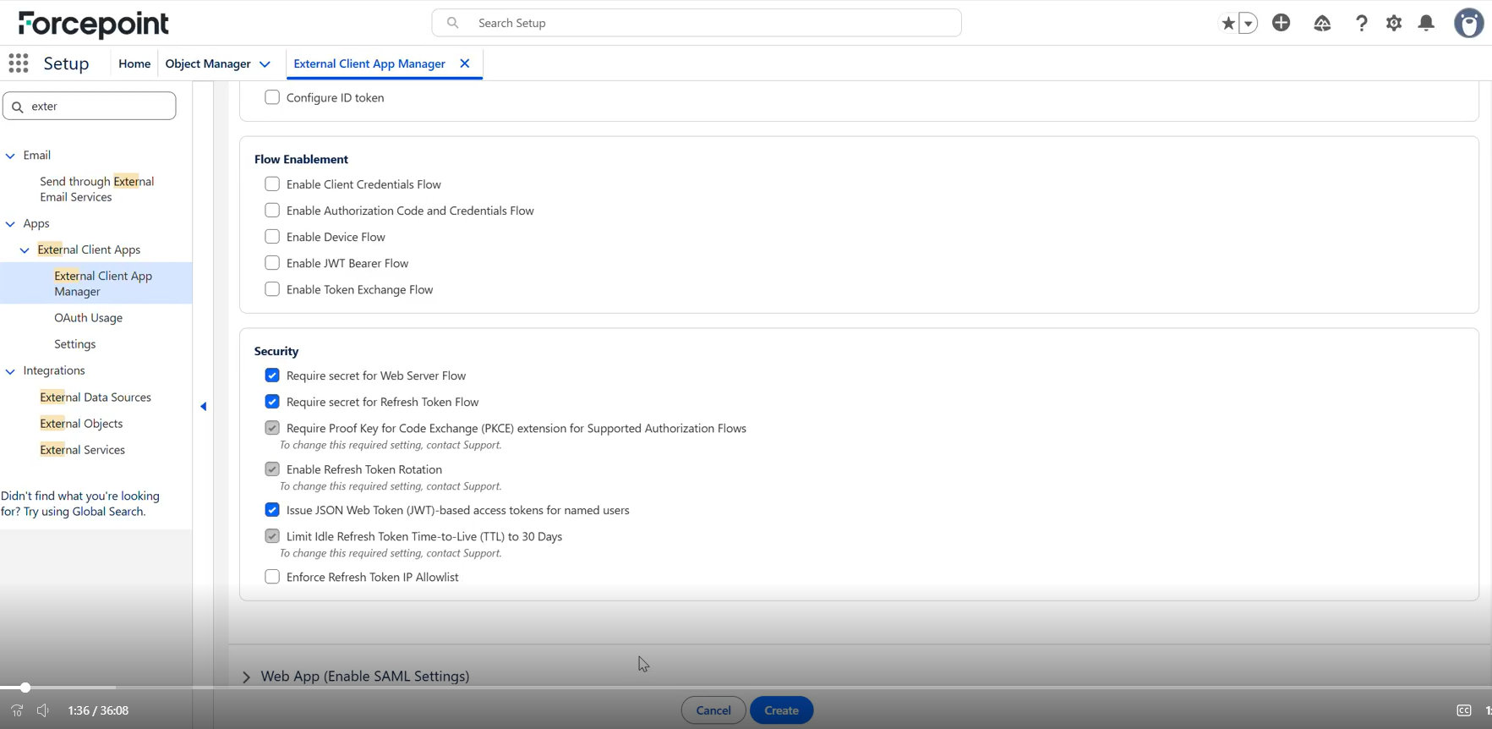1492x729 pixels.
Task: Open Settings under External Client Apps
Action: (x=75, y=344)
